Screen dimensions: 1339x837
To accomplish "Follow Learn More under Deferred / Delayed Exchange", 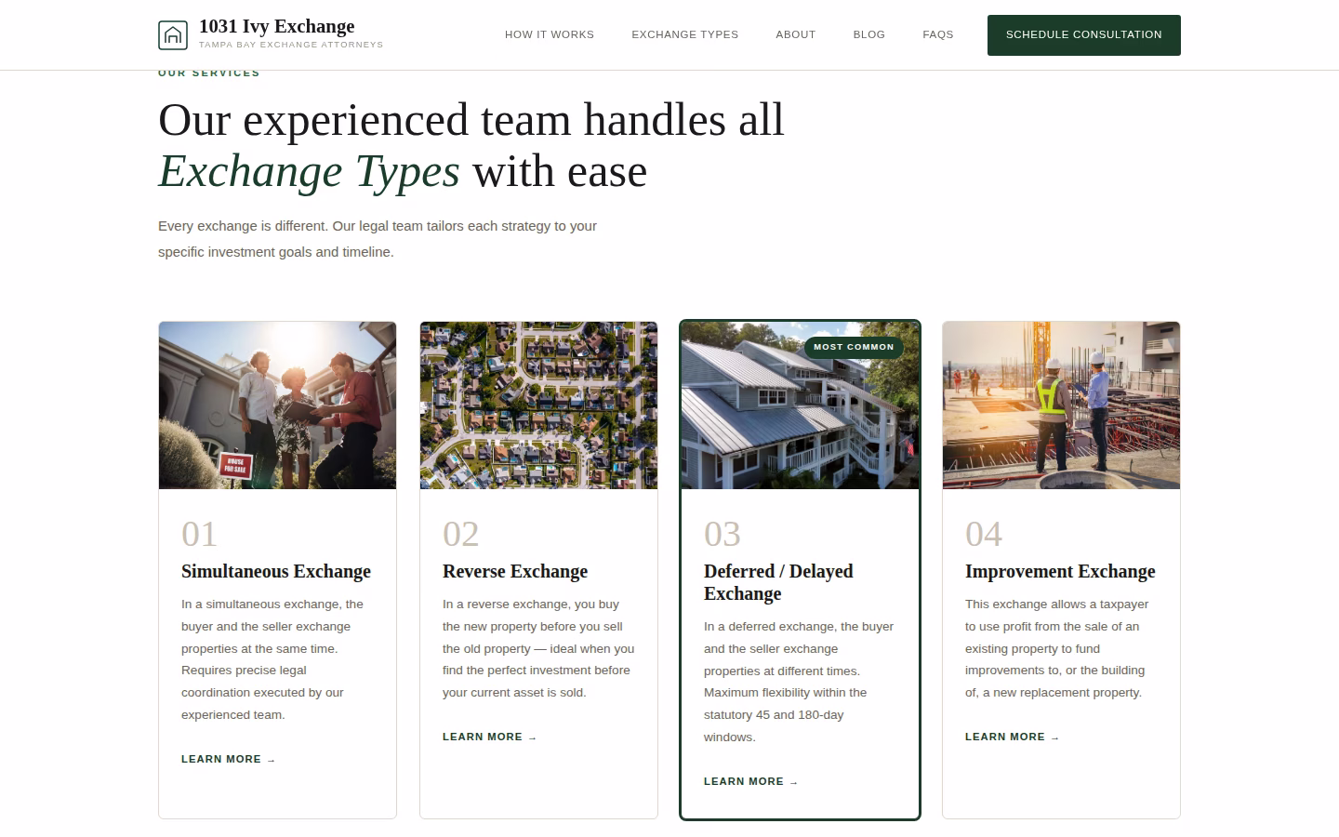I will click(750, 781).
